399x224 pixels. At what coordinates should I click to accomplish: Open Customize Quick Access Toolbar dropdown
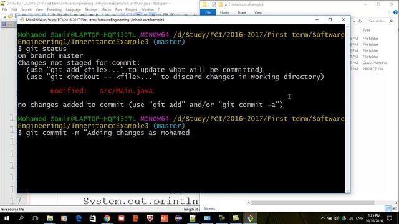[226, 4]
